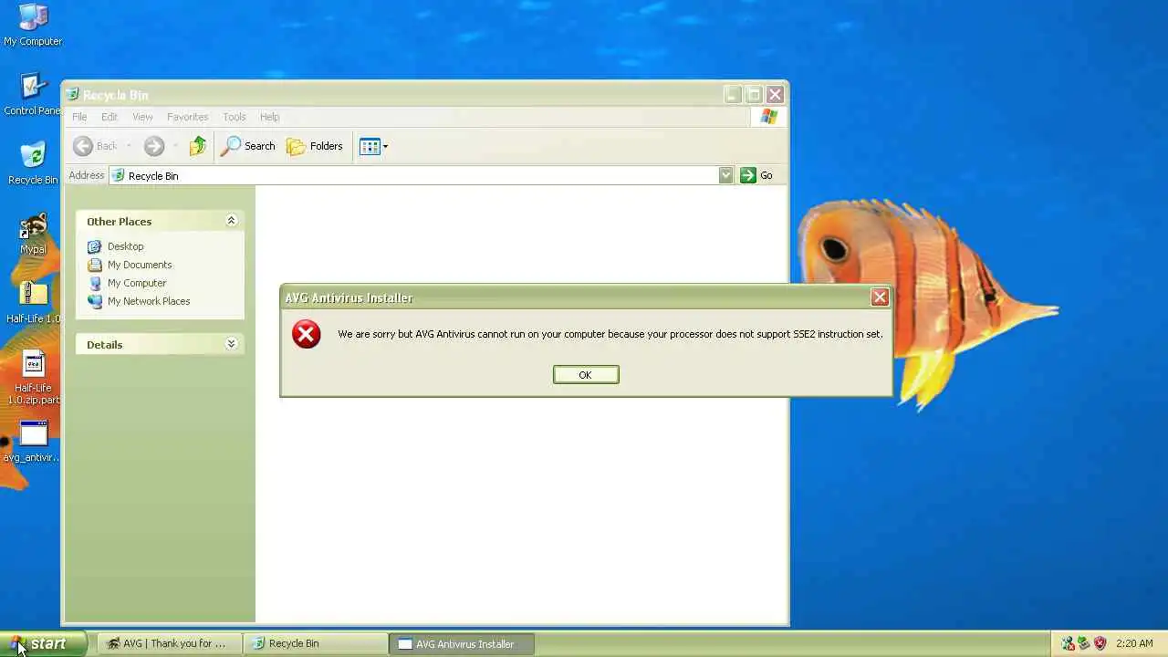Open Tools menu in Recycle Bin window

(x=235, y=117)
